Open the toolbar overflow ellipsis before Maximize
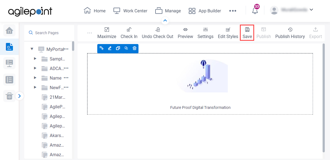 [90, 33]
